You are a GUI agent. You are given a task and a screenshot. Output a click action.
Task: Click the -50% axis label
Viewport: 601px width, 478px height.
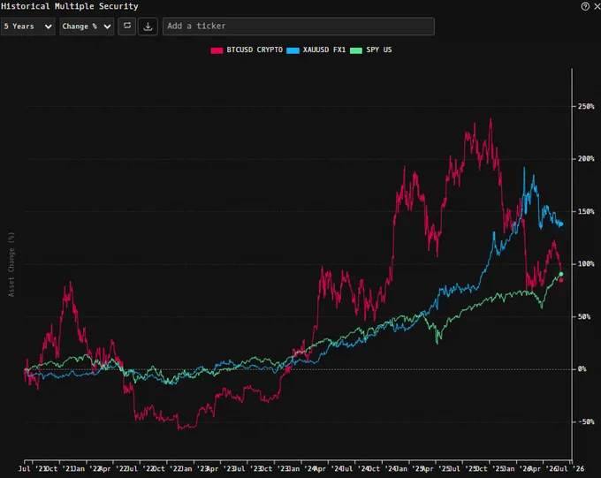pos(586,421)
